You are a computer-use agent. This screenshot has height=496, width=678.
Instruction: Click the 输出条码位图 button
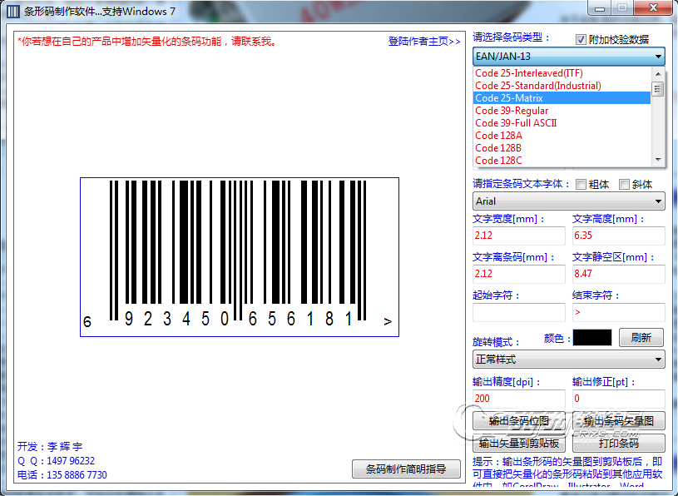519,421
